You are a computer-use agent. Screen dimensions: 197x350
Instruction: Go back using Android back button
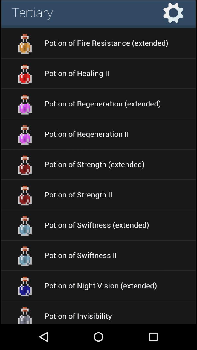point(44,337)
